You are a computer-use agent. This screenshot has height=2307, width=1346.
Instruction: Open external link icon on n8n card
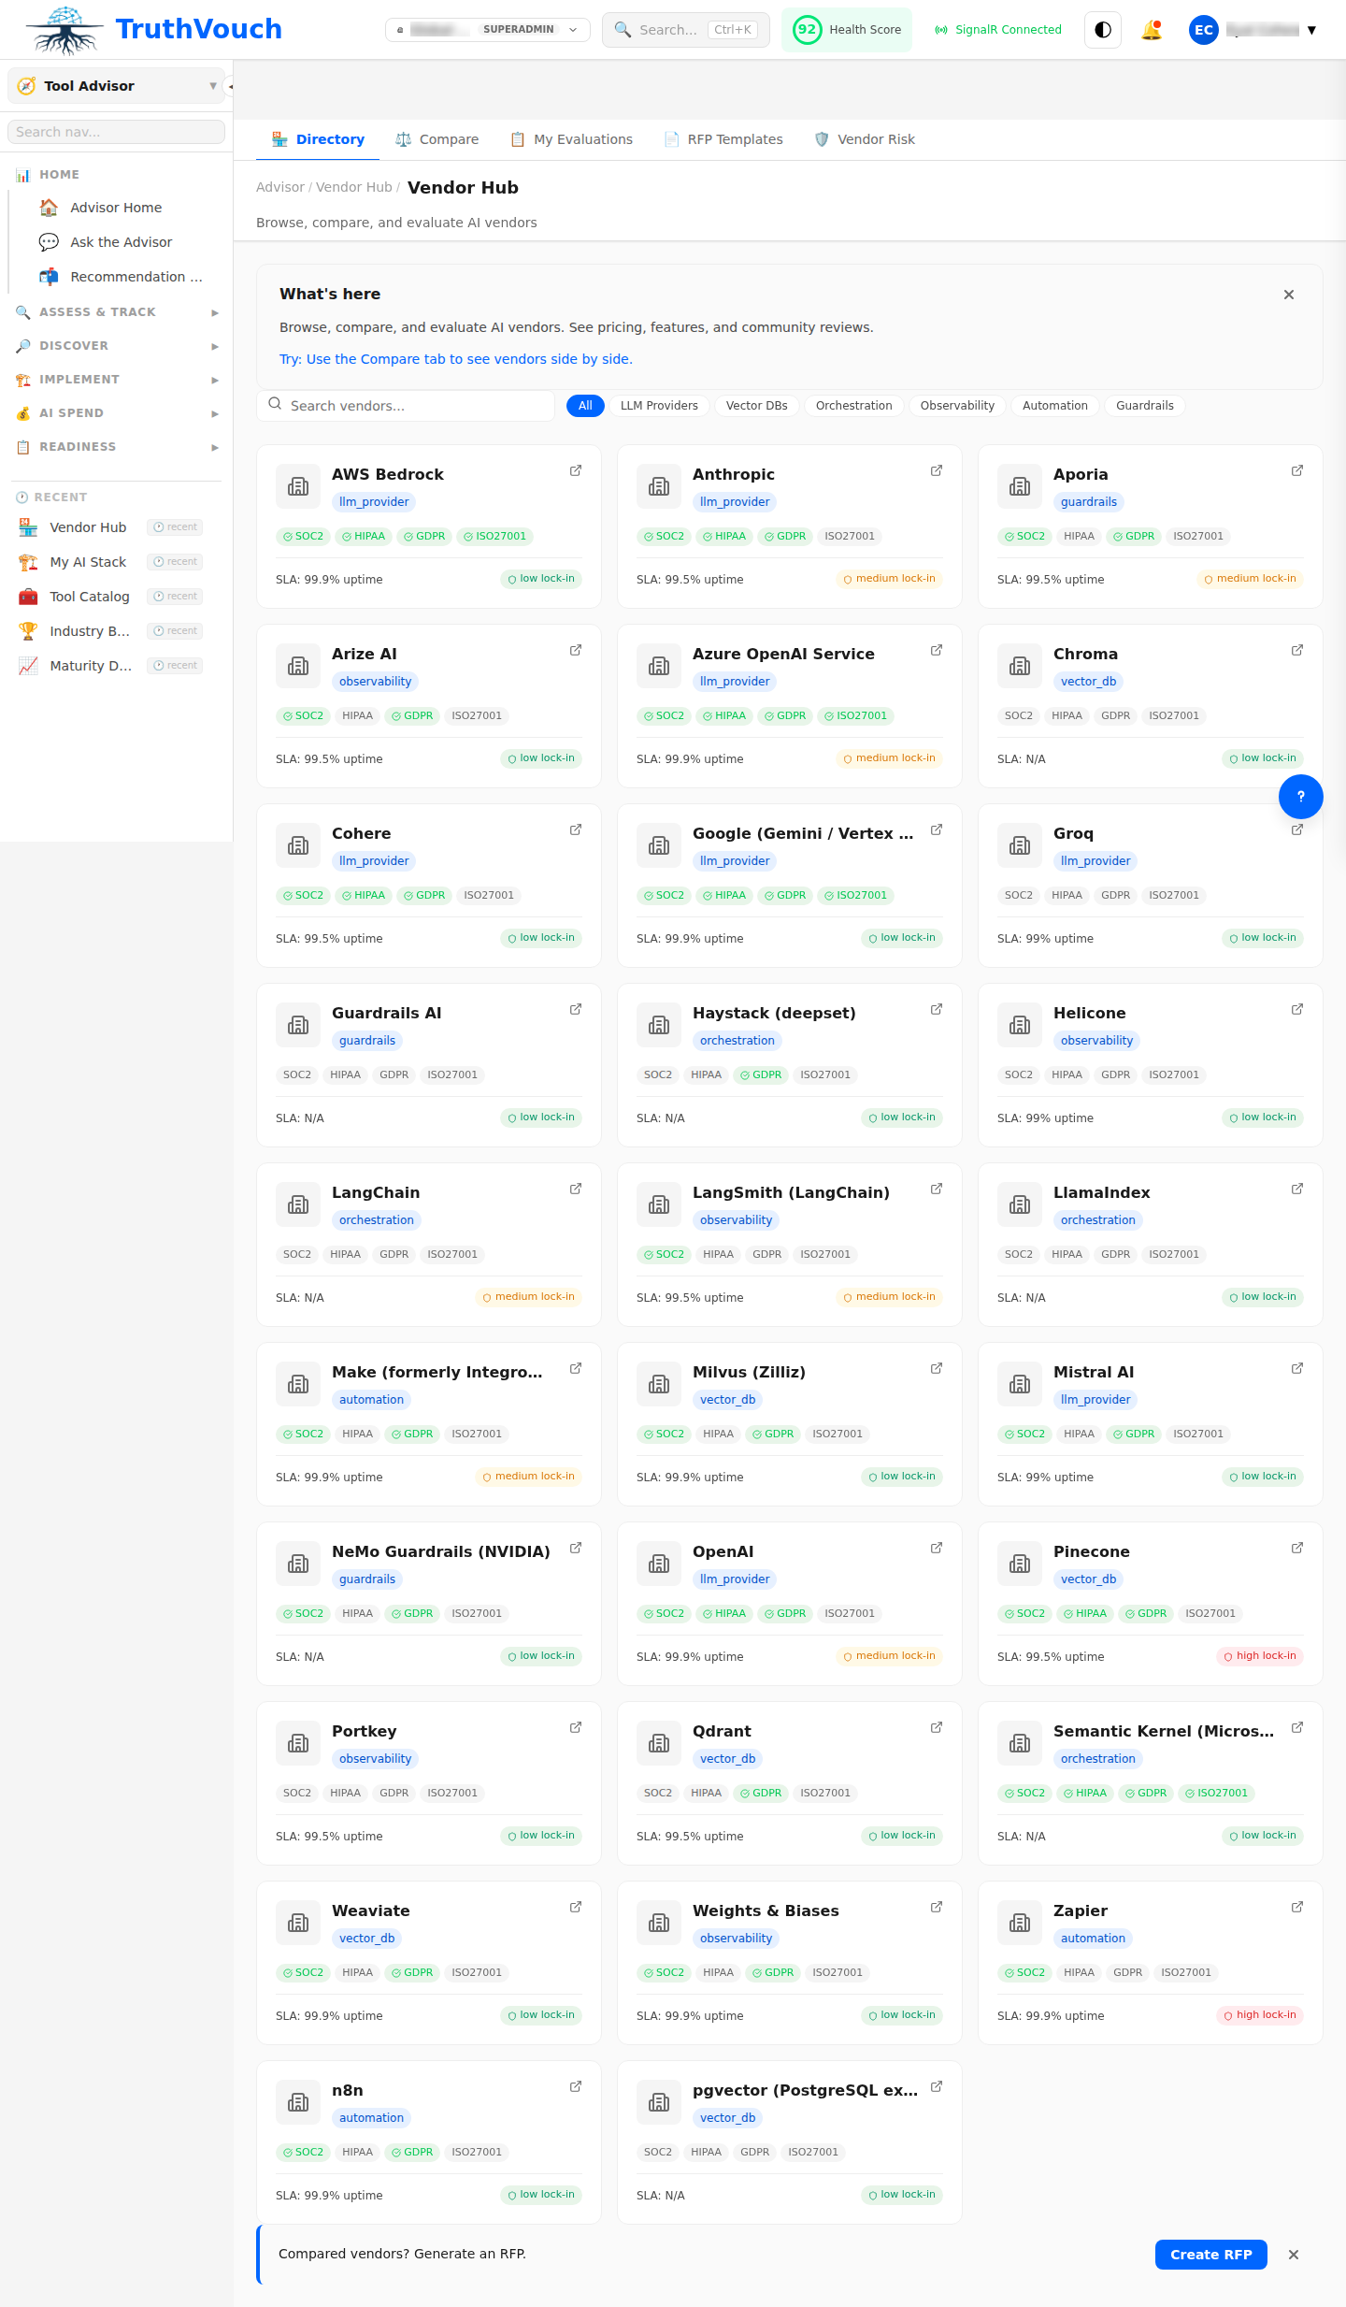point(576,2086)
